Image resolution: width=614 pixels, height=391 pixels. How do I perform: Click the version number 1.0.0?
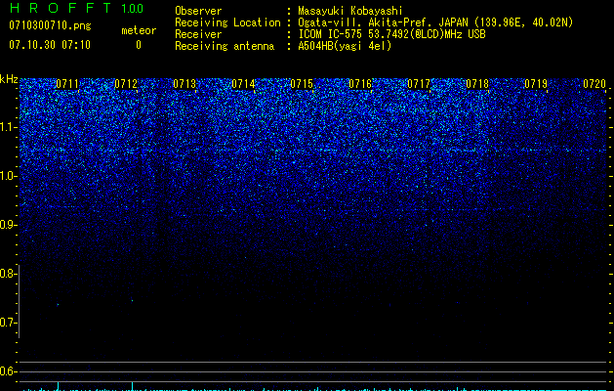tap(132, 9)
